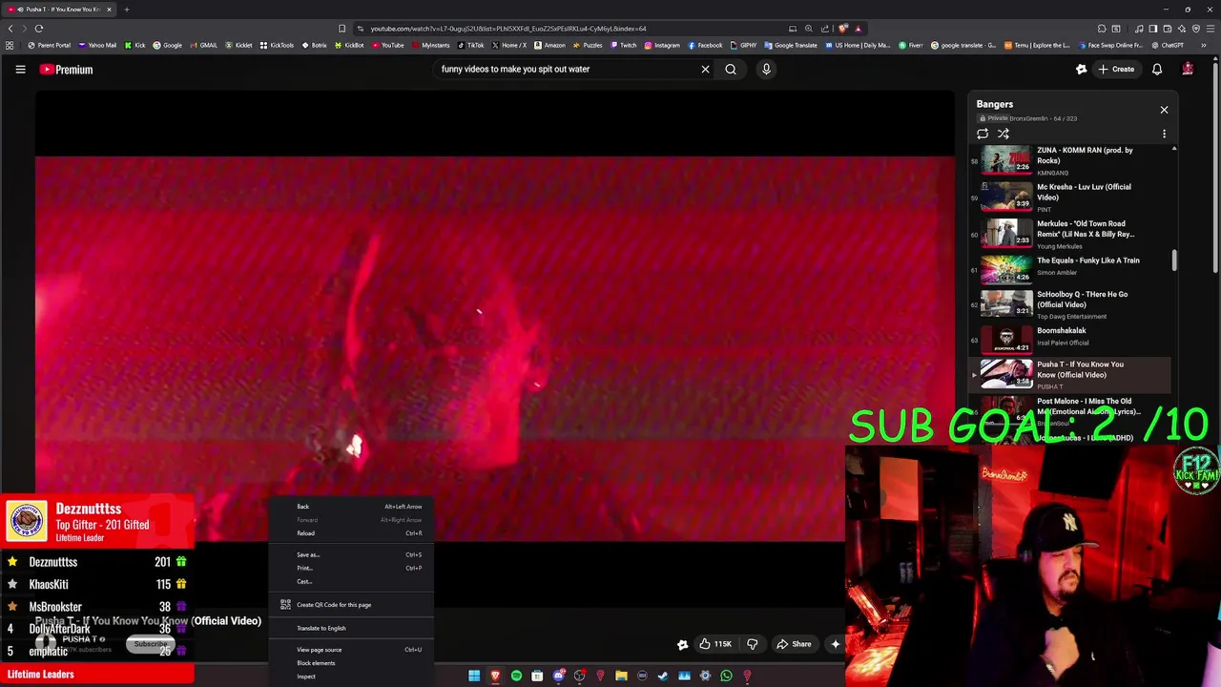Toggle loop playlist for Bangers
Screen dimensions: 1221x687
[983, 135]
